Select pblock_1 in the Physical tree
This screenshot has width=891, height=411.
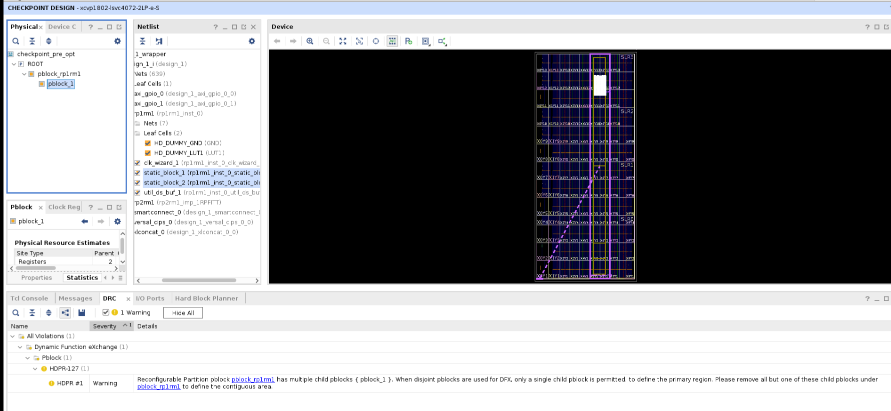click(x=61, y=84)
